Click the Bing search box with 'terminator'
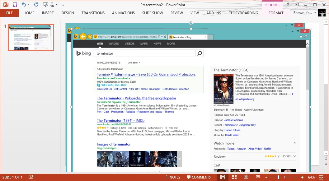This screenshot has width=329, height=181. tap(144, 53)
